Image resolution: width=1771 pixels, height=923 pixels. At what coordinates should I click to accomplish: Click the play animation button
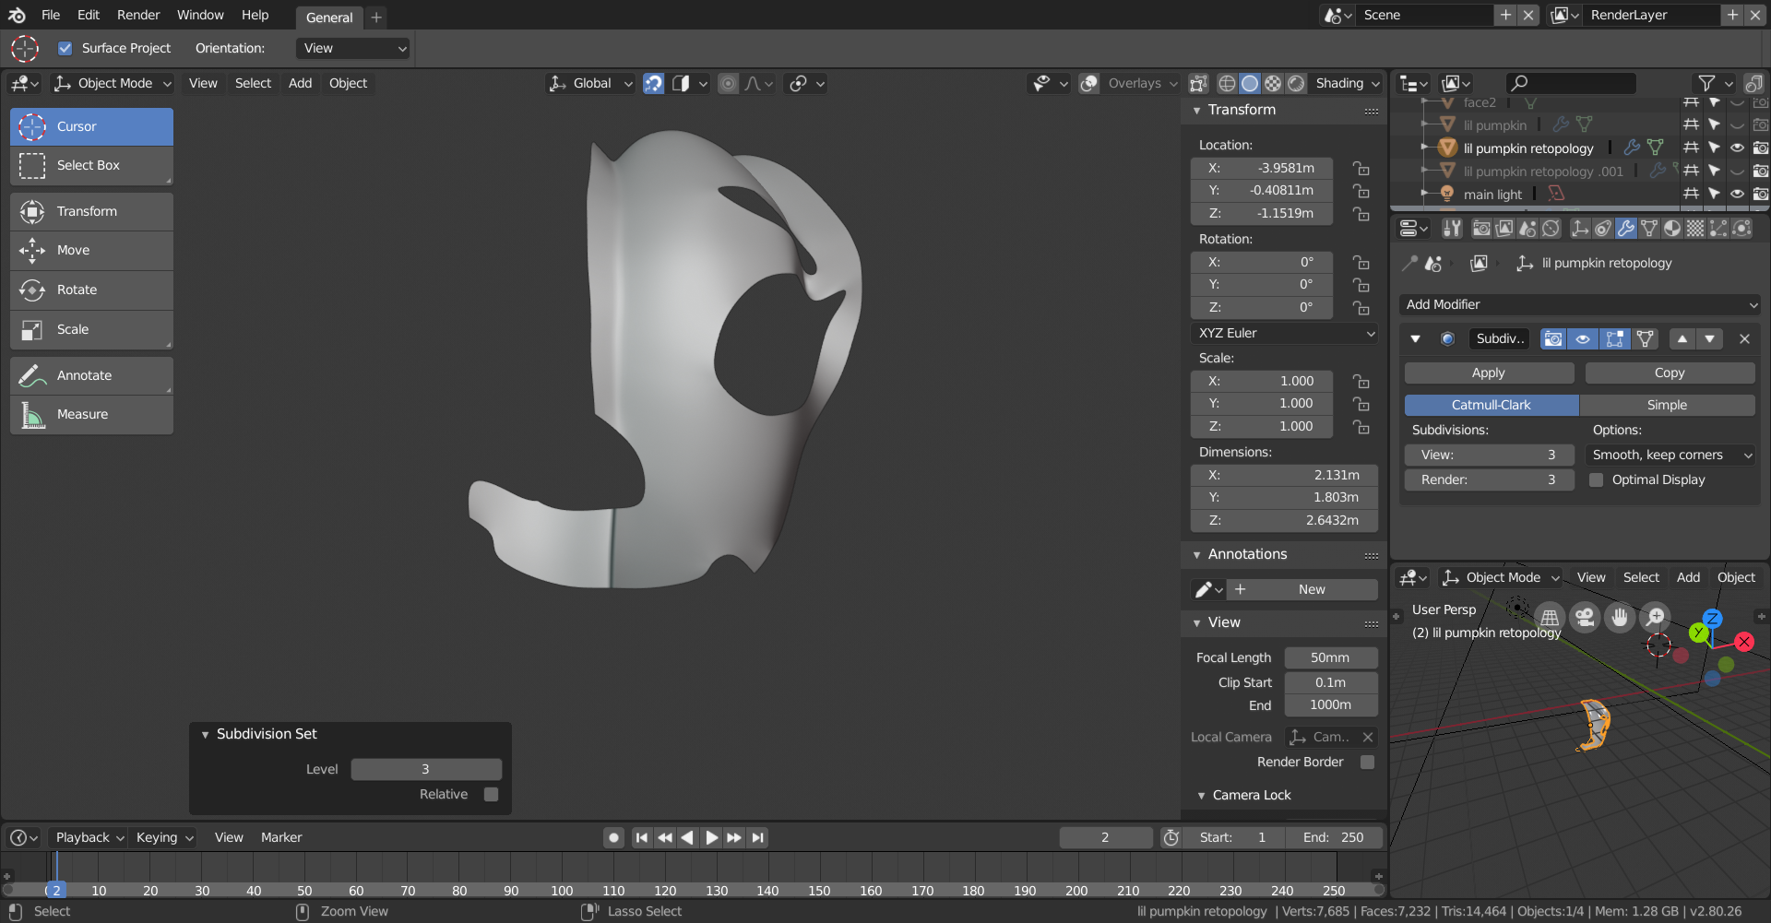pyautogui.click(x=711, y=837)
